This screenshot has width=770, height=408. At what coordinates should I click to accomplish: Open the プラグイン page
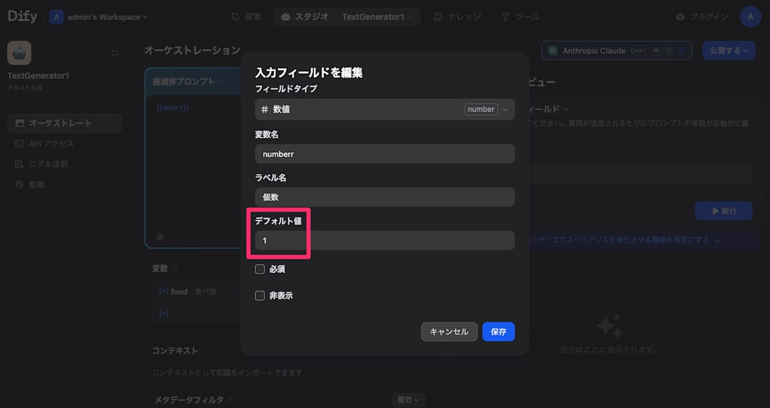click(702, 17)
